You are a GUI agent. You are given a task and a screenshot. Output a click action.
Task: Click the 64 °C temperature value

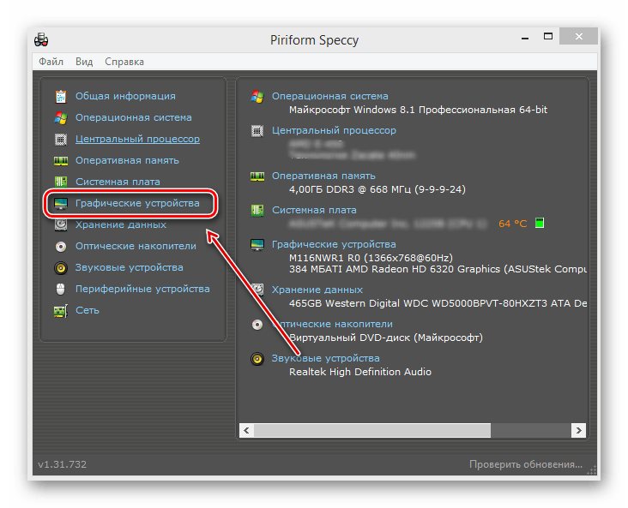click(x=513, y=224)
